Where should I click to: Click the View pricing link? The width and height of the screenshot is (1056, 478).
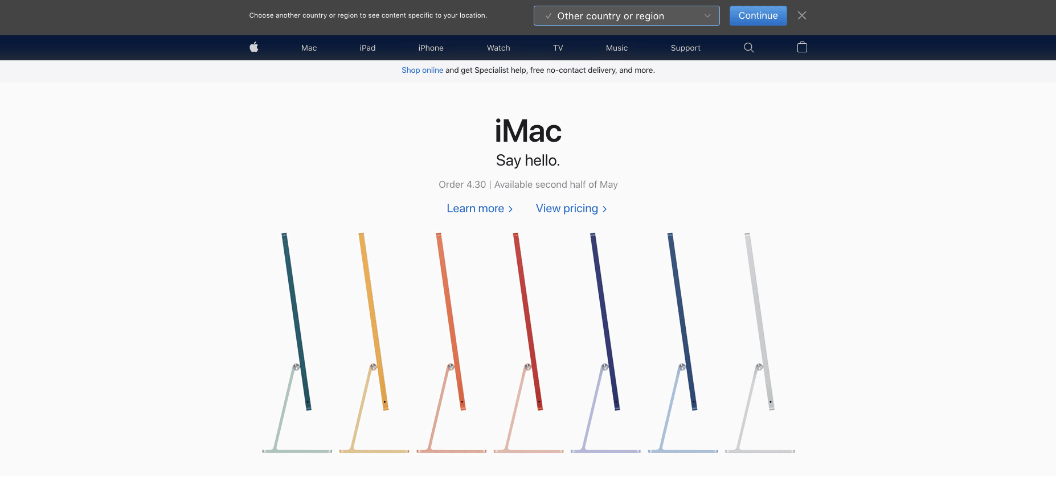tap(571, 209)
